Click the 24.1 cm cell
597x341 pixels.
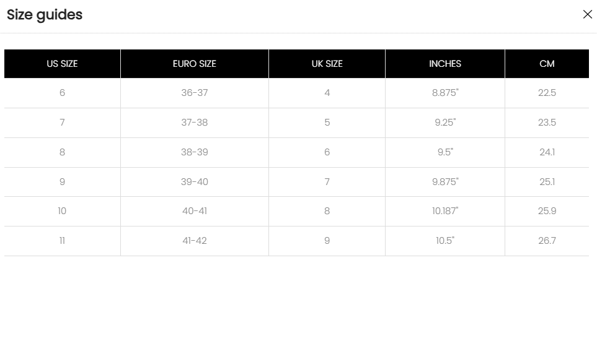click(547, 152)
